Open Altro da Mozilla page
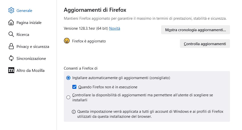 pos(31,70)
